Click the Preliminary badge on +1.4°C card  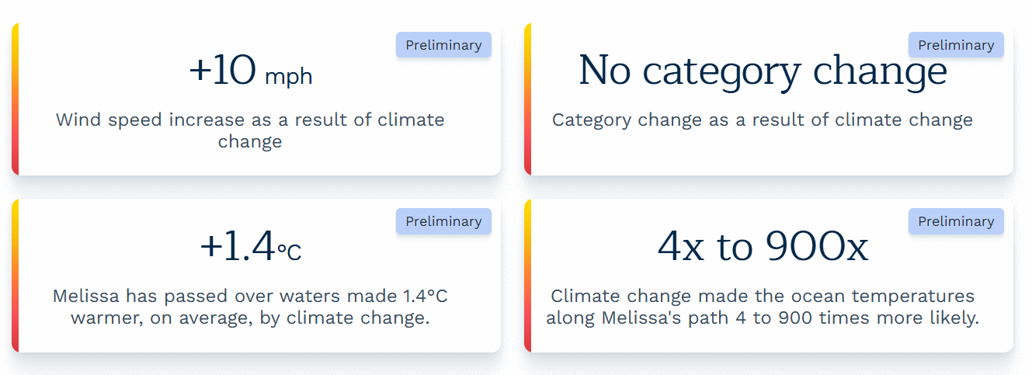tap(443, 221)
